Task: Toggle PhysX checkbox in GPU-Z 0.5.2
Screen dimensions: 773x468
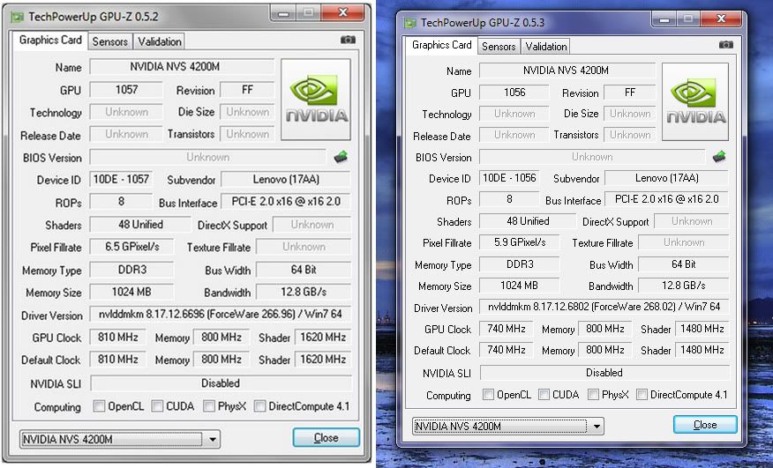Action: (209, 406)
